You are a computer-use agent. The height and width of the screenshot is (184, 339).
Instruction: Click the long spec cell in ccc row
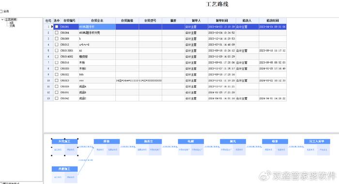pos(127,81)
